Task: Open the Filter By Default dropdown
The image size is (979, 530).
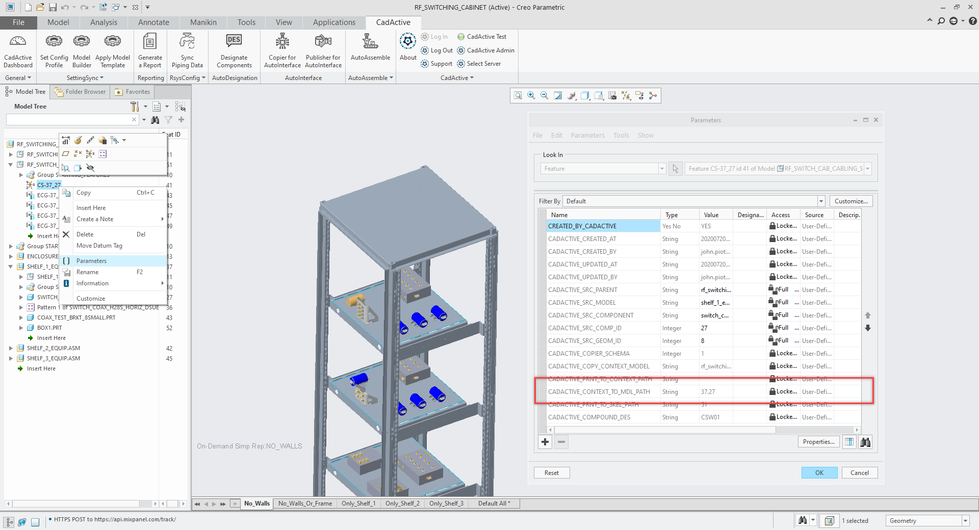Action: pos(821,201)
